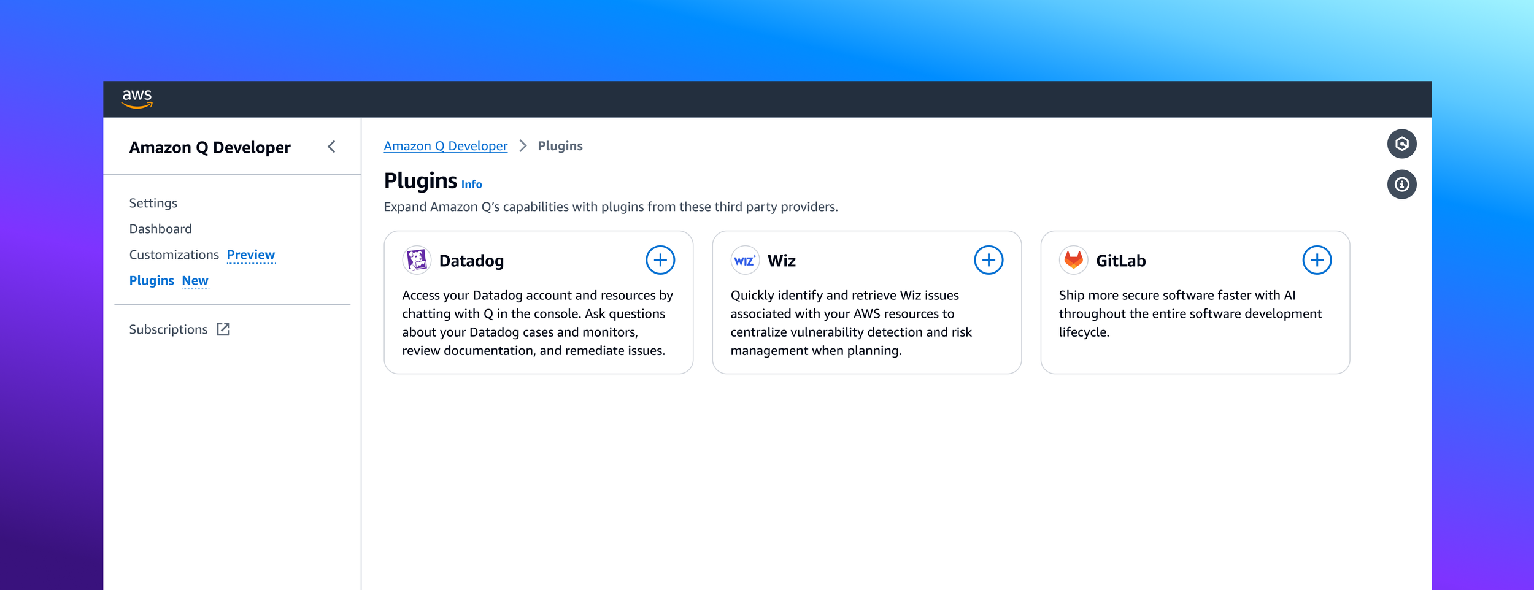Viewport: 1534px width, 590px height.
Task: Click the Plugins breadcrumb text
Action: tap(560, 146)
